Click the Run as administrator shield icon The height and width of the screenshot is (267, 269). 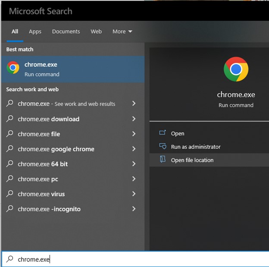[x=163, y=146]
